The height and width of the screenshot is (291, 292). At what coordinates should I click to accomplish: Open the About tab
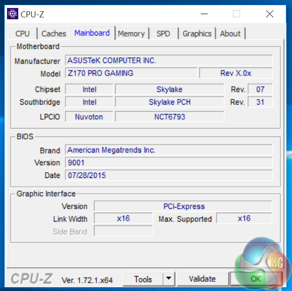tap(230, 34)
